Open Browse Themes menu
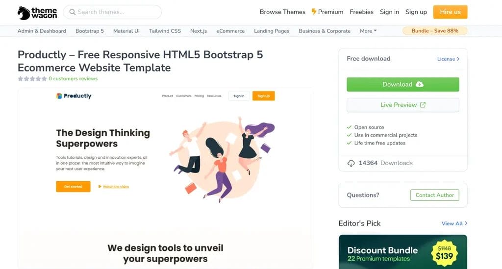The image size is (502, 269). point(282,12)
